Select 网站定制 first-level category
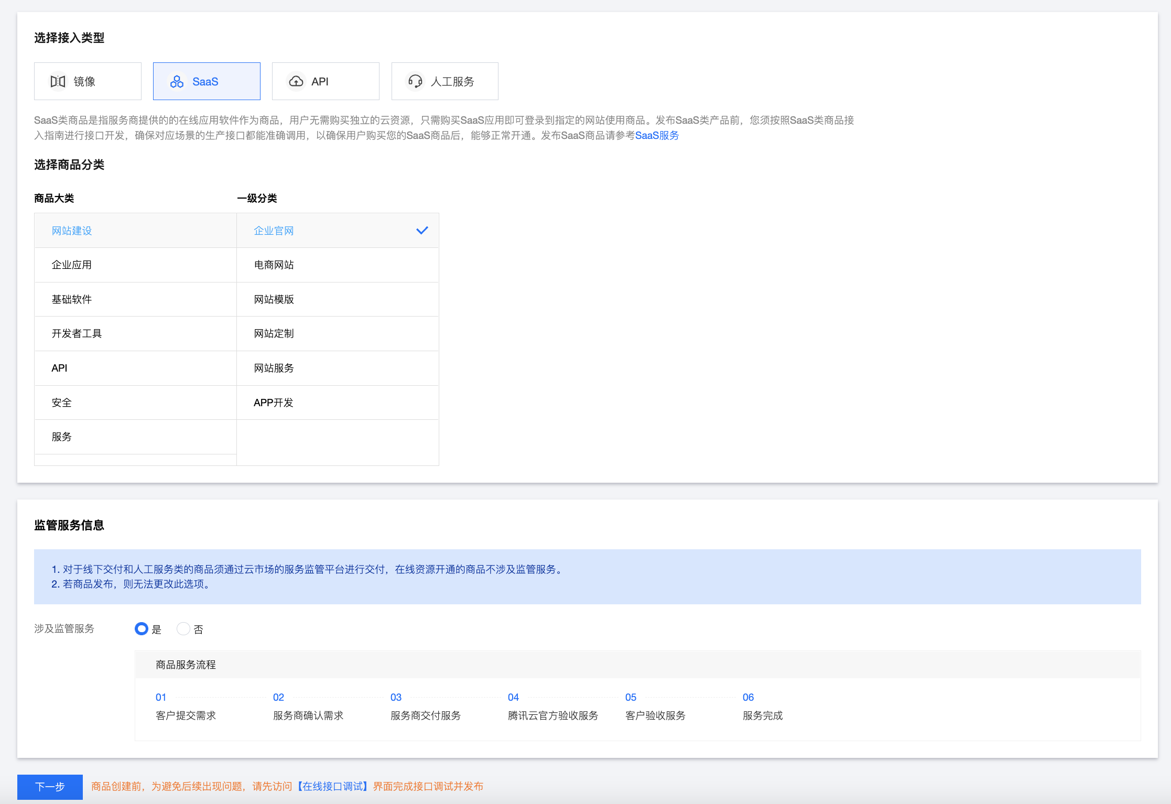Screen dimensions: 1171x804 (x=338, y=334)
